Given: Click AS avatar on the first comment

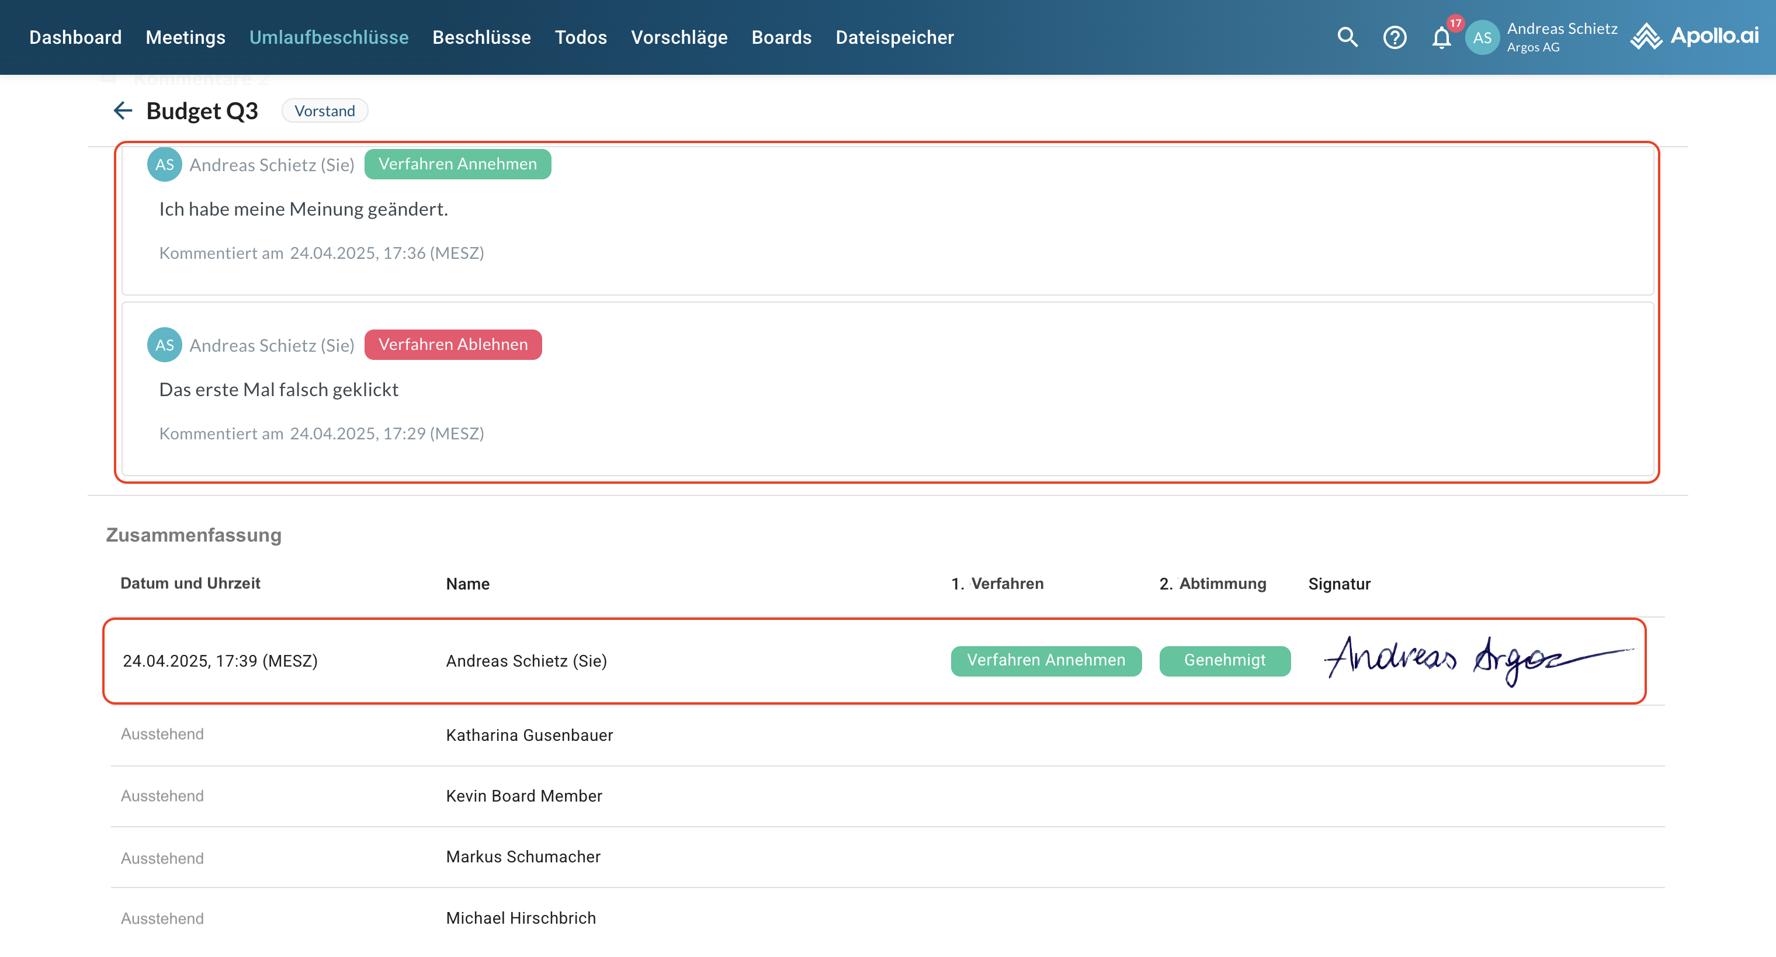Looking at the screenshot, I should (x=164, y=165).
